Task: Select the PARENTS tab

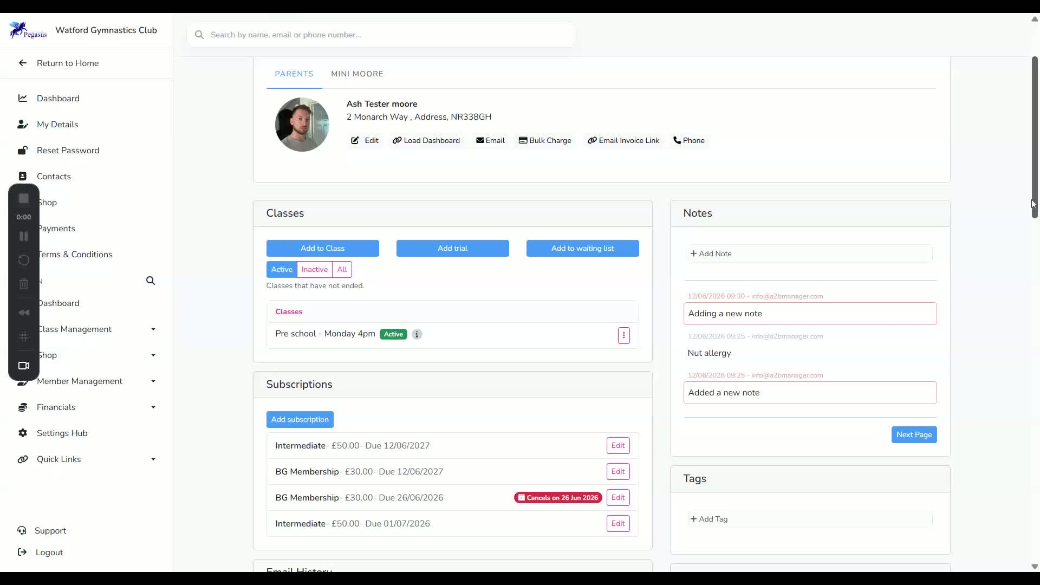Action: [294, 74]
